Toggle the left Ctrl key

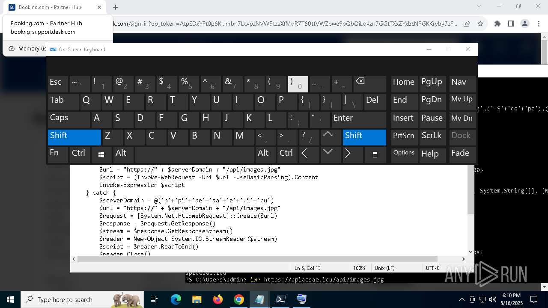80,155
